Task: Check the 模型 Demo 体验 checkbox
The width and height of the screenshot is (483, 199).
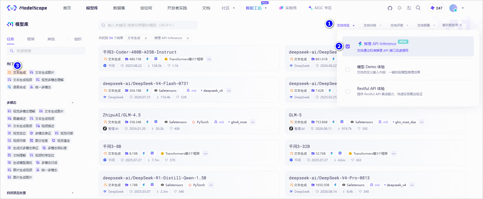Action: pos(348,70)
